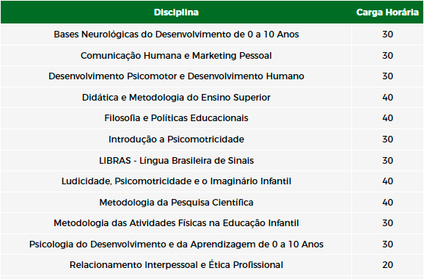Click Relacionamento Interpessoal e Ética Profissional

click(176, 265)
